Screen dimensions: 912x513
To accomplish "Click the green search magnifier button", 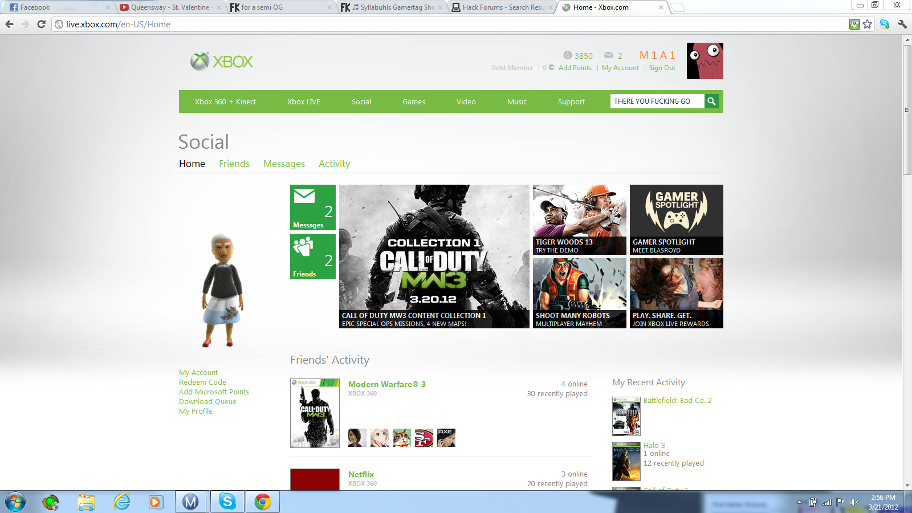I will pyautogui.click(x=711, y=101).
